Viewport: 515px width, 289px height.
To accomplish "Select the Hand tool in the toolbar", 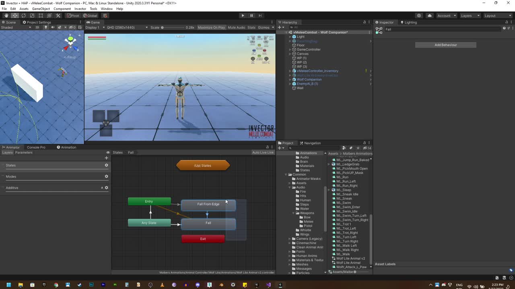I will pos(6,16).
